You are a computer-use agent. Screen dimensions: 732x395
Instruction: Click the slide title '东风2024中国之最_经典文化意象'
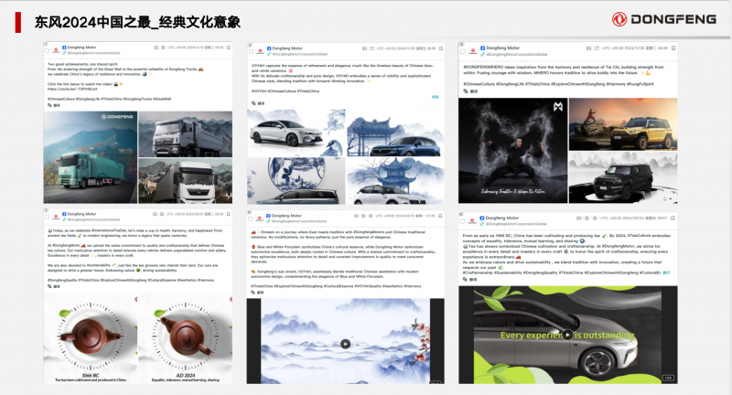coord(137,22)
